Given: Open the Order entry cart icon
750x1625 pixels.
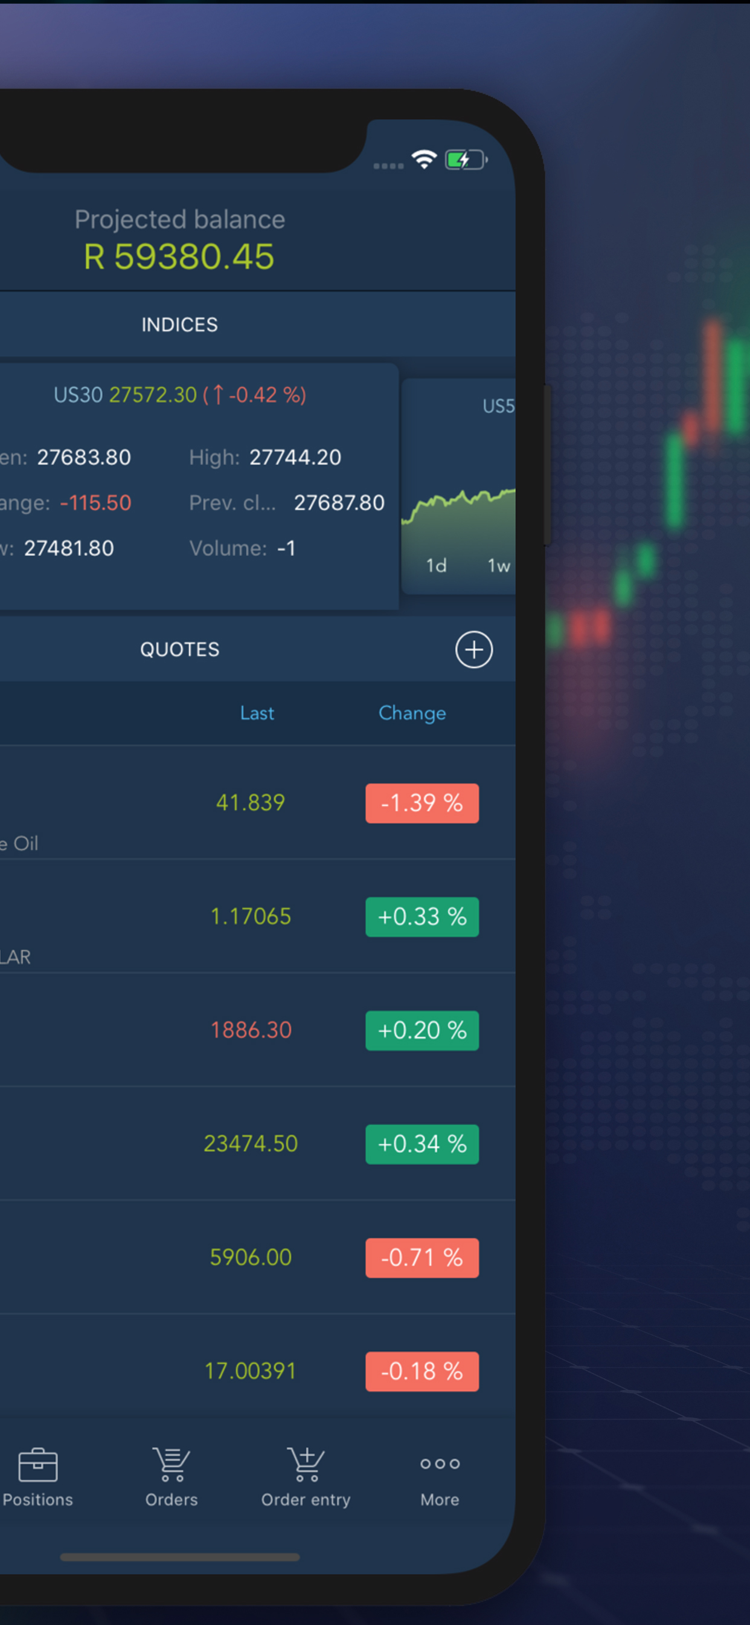Looking at the screenshot, I should point(306,1464).
